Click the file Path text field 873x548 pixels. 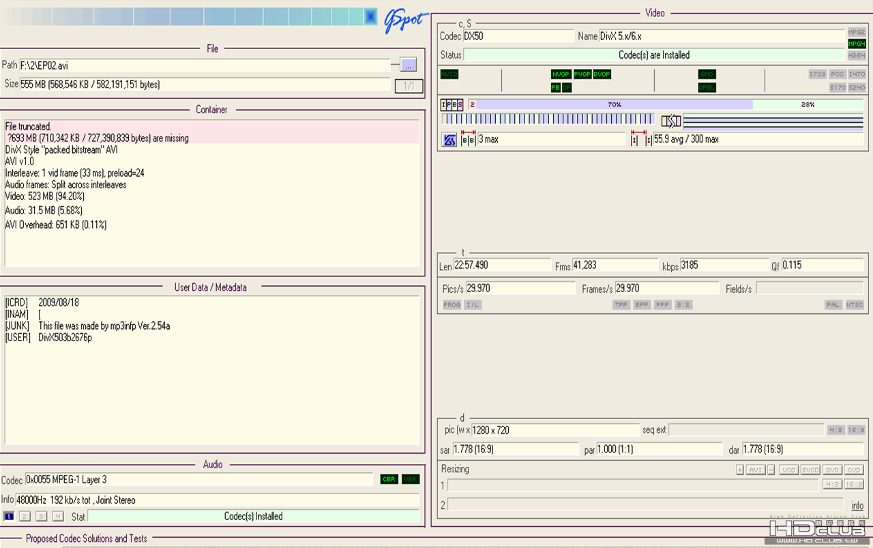click(205, 66)
